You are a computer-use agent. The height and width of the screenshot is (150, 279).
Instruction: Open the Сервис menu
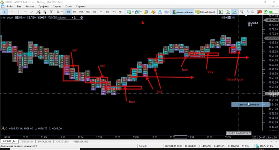(x=57, y=6)
